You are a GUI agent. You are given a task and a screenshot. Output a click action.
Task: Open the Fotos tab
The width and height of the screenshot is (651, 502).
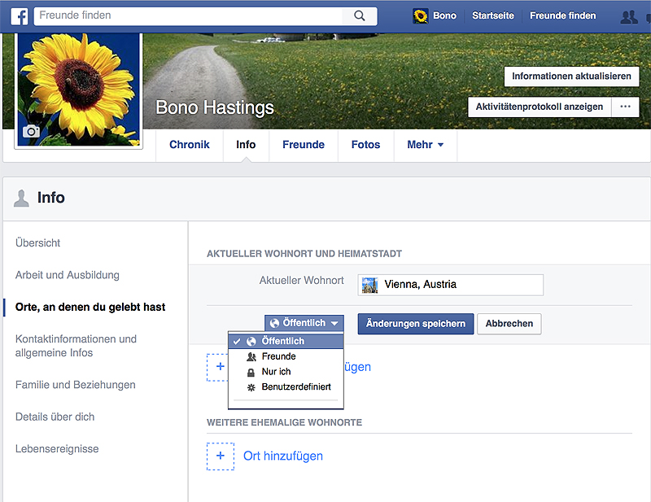(x=365, y=145)
